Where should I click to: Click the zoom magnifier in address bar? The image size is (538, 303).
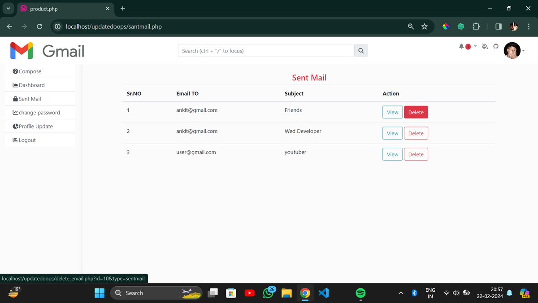(x=411, y=26)
